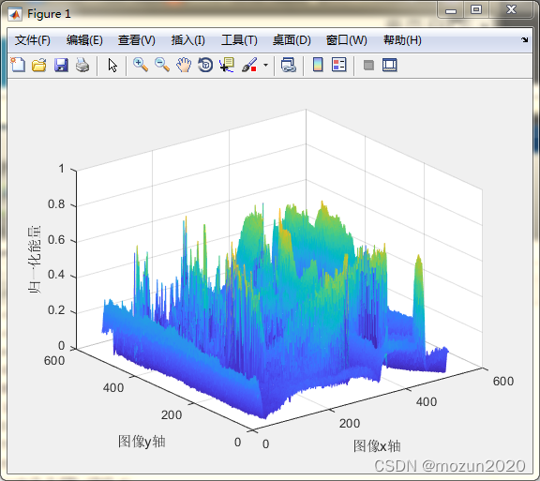Select the Edit Plot arrow tool

click(112, 65)
